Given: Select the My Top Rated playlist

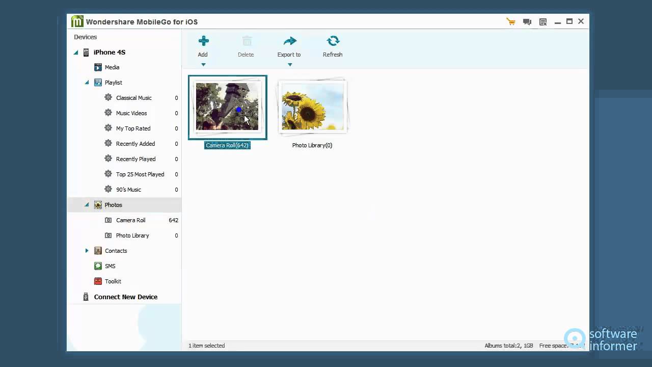Looking at the screenshot, I should point(133,128).
